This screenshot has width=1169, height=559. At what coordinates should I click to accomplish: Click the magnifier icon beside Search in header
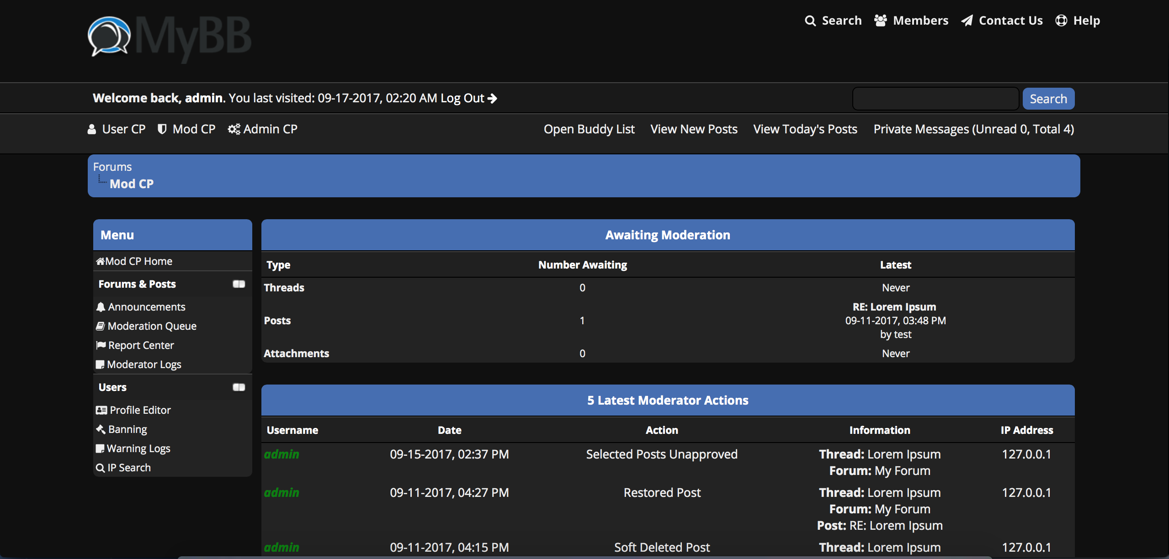pyautogui.click(x=810, y=21)
